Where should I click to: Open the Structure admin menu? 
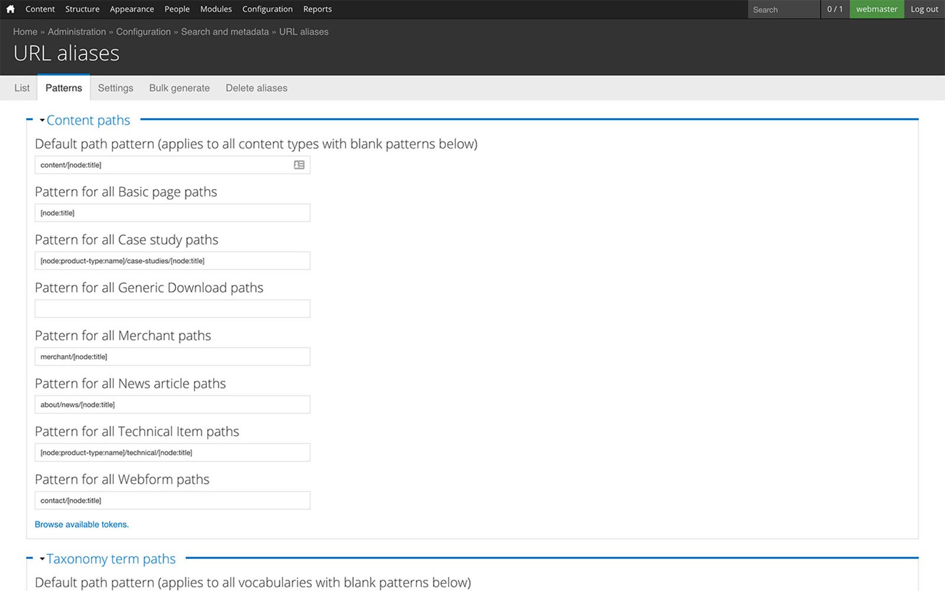(82, 9)
